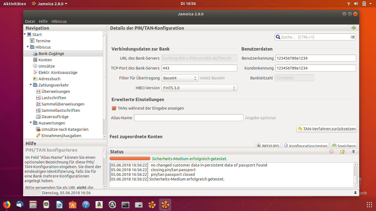The width and height of the screenshot is (376, 211).
Task: Open the Show Applications grid
Action: pyautogui.click(x=369, y=205)
